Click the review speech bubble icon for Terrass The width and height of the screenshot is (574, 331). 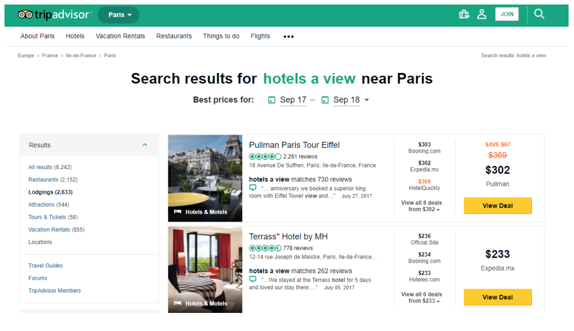coord(253,279)
